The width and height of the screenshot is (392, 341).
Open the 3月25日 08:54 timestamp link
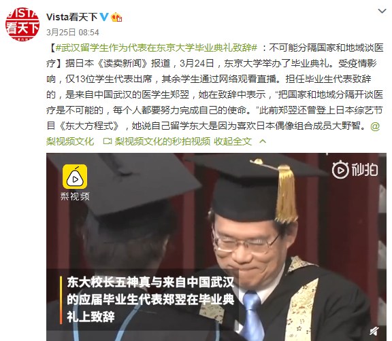coord(73,32)
